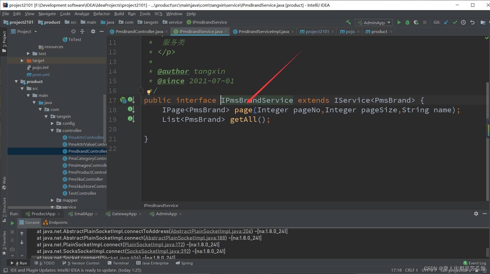Collapse all in Project panel
Viewport: 490px width, 274px height.
coord(82,31)
